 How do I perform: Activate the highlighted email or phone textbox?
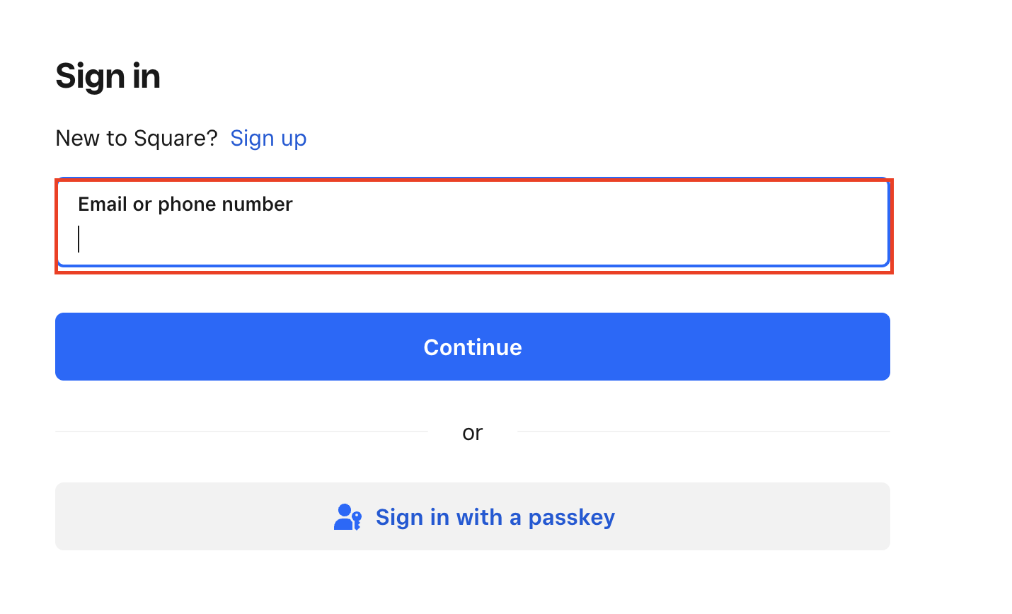tap(473, 223)
